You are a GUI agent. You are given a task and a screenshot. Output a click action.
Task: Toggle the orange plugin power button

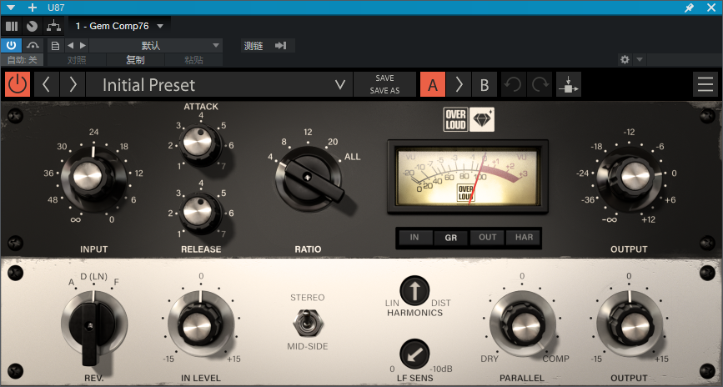click(18, 84)
